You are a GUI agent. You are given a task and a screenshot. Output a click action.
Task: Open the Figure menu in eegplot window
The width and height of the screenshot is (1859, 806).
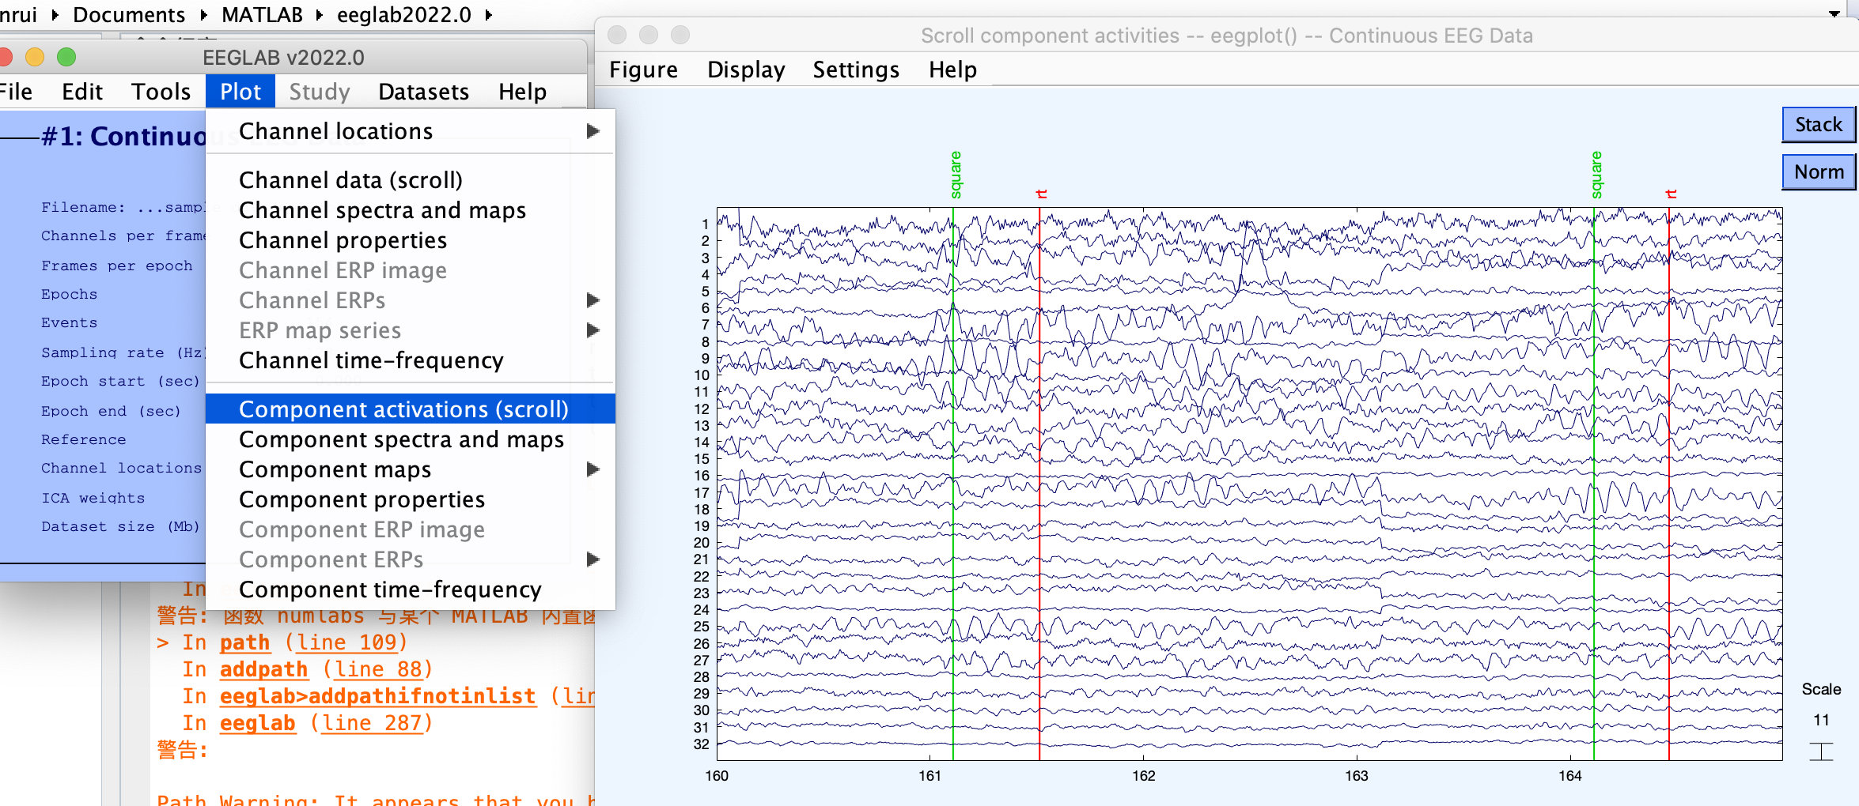(643, 70)
